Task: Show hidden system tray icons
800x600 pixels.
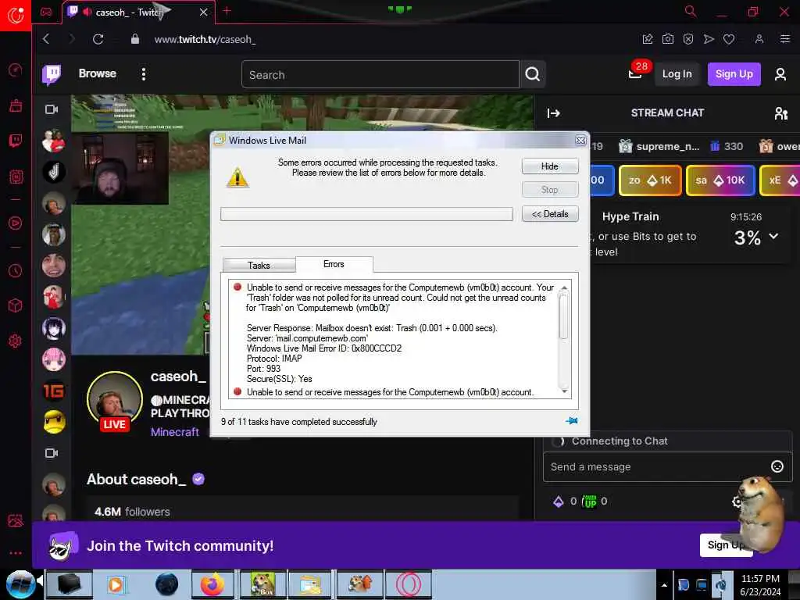Action: pyautogui.click(x=664, y=585)
